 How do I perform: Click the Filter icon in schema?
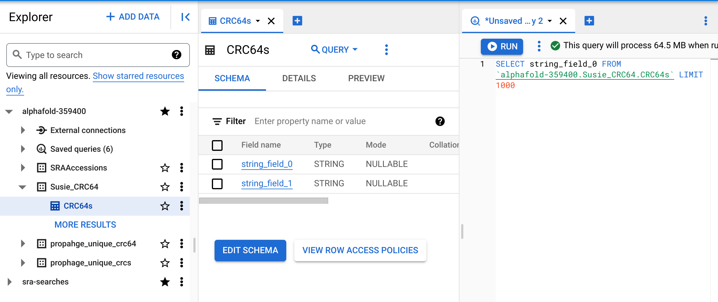[x=217, y=121]
